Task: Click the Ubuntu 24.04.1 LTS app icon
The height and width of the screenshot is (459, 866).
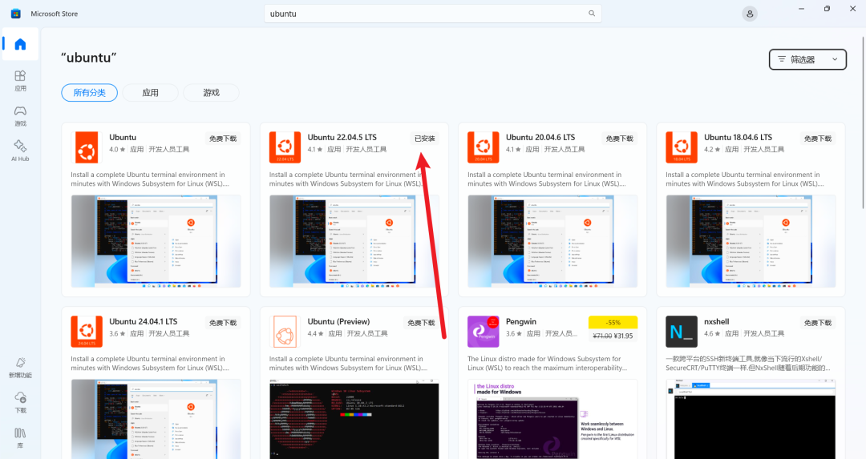Action: (x=87, y=332)
